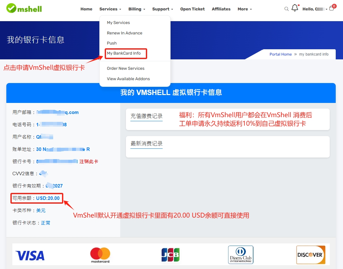Select Renew In Advance menu item

124,33
